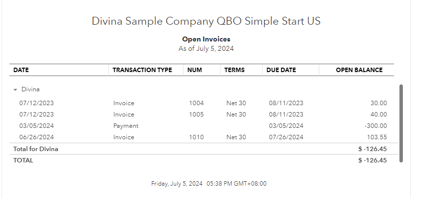437x198 pixels.
Task: Click the Divina Sample Company report header
Action: click(206, 21)
